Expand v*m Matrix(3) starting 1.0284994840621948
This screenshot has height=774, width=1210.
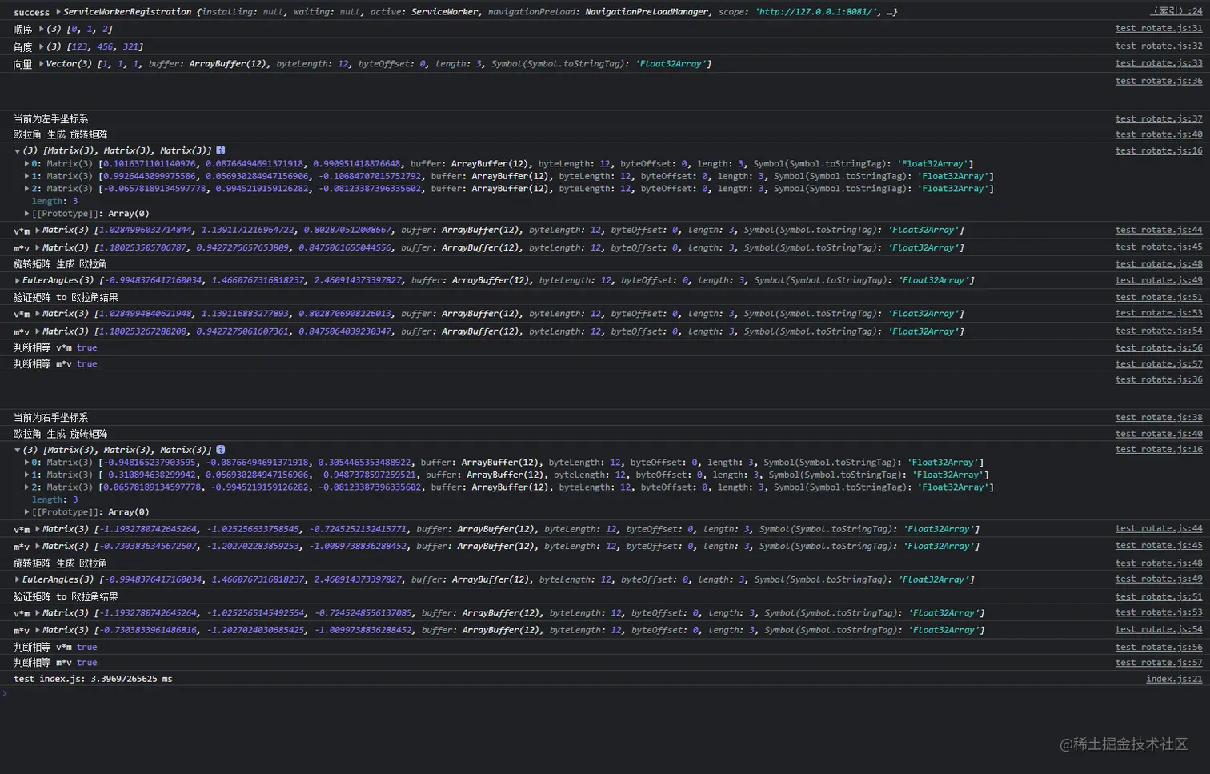[x=37, y=314]
